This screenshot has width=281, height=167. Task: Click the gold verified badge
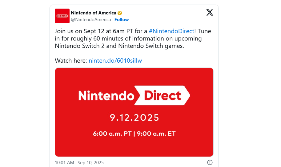point(120,13)
